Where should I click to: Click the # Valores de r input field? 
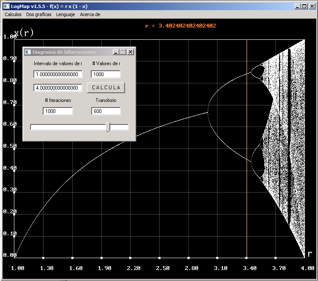[x=106, y=74]
